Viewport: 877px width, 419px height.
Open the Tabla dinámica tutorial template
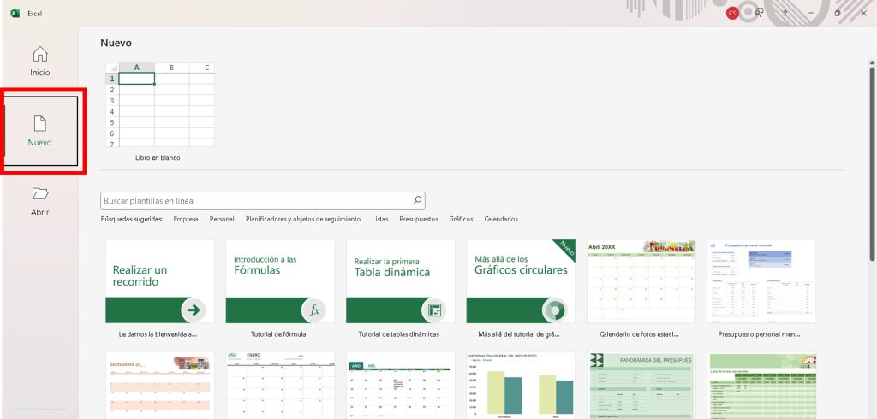[400, 281]
